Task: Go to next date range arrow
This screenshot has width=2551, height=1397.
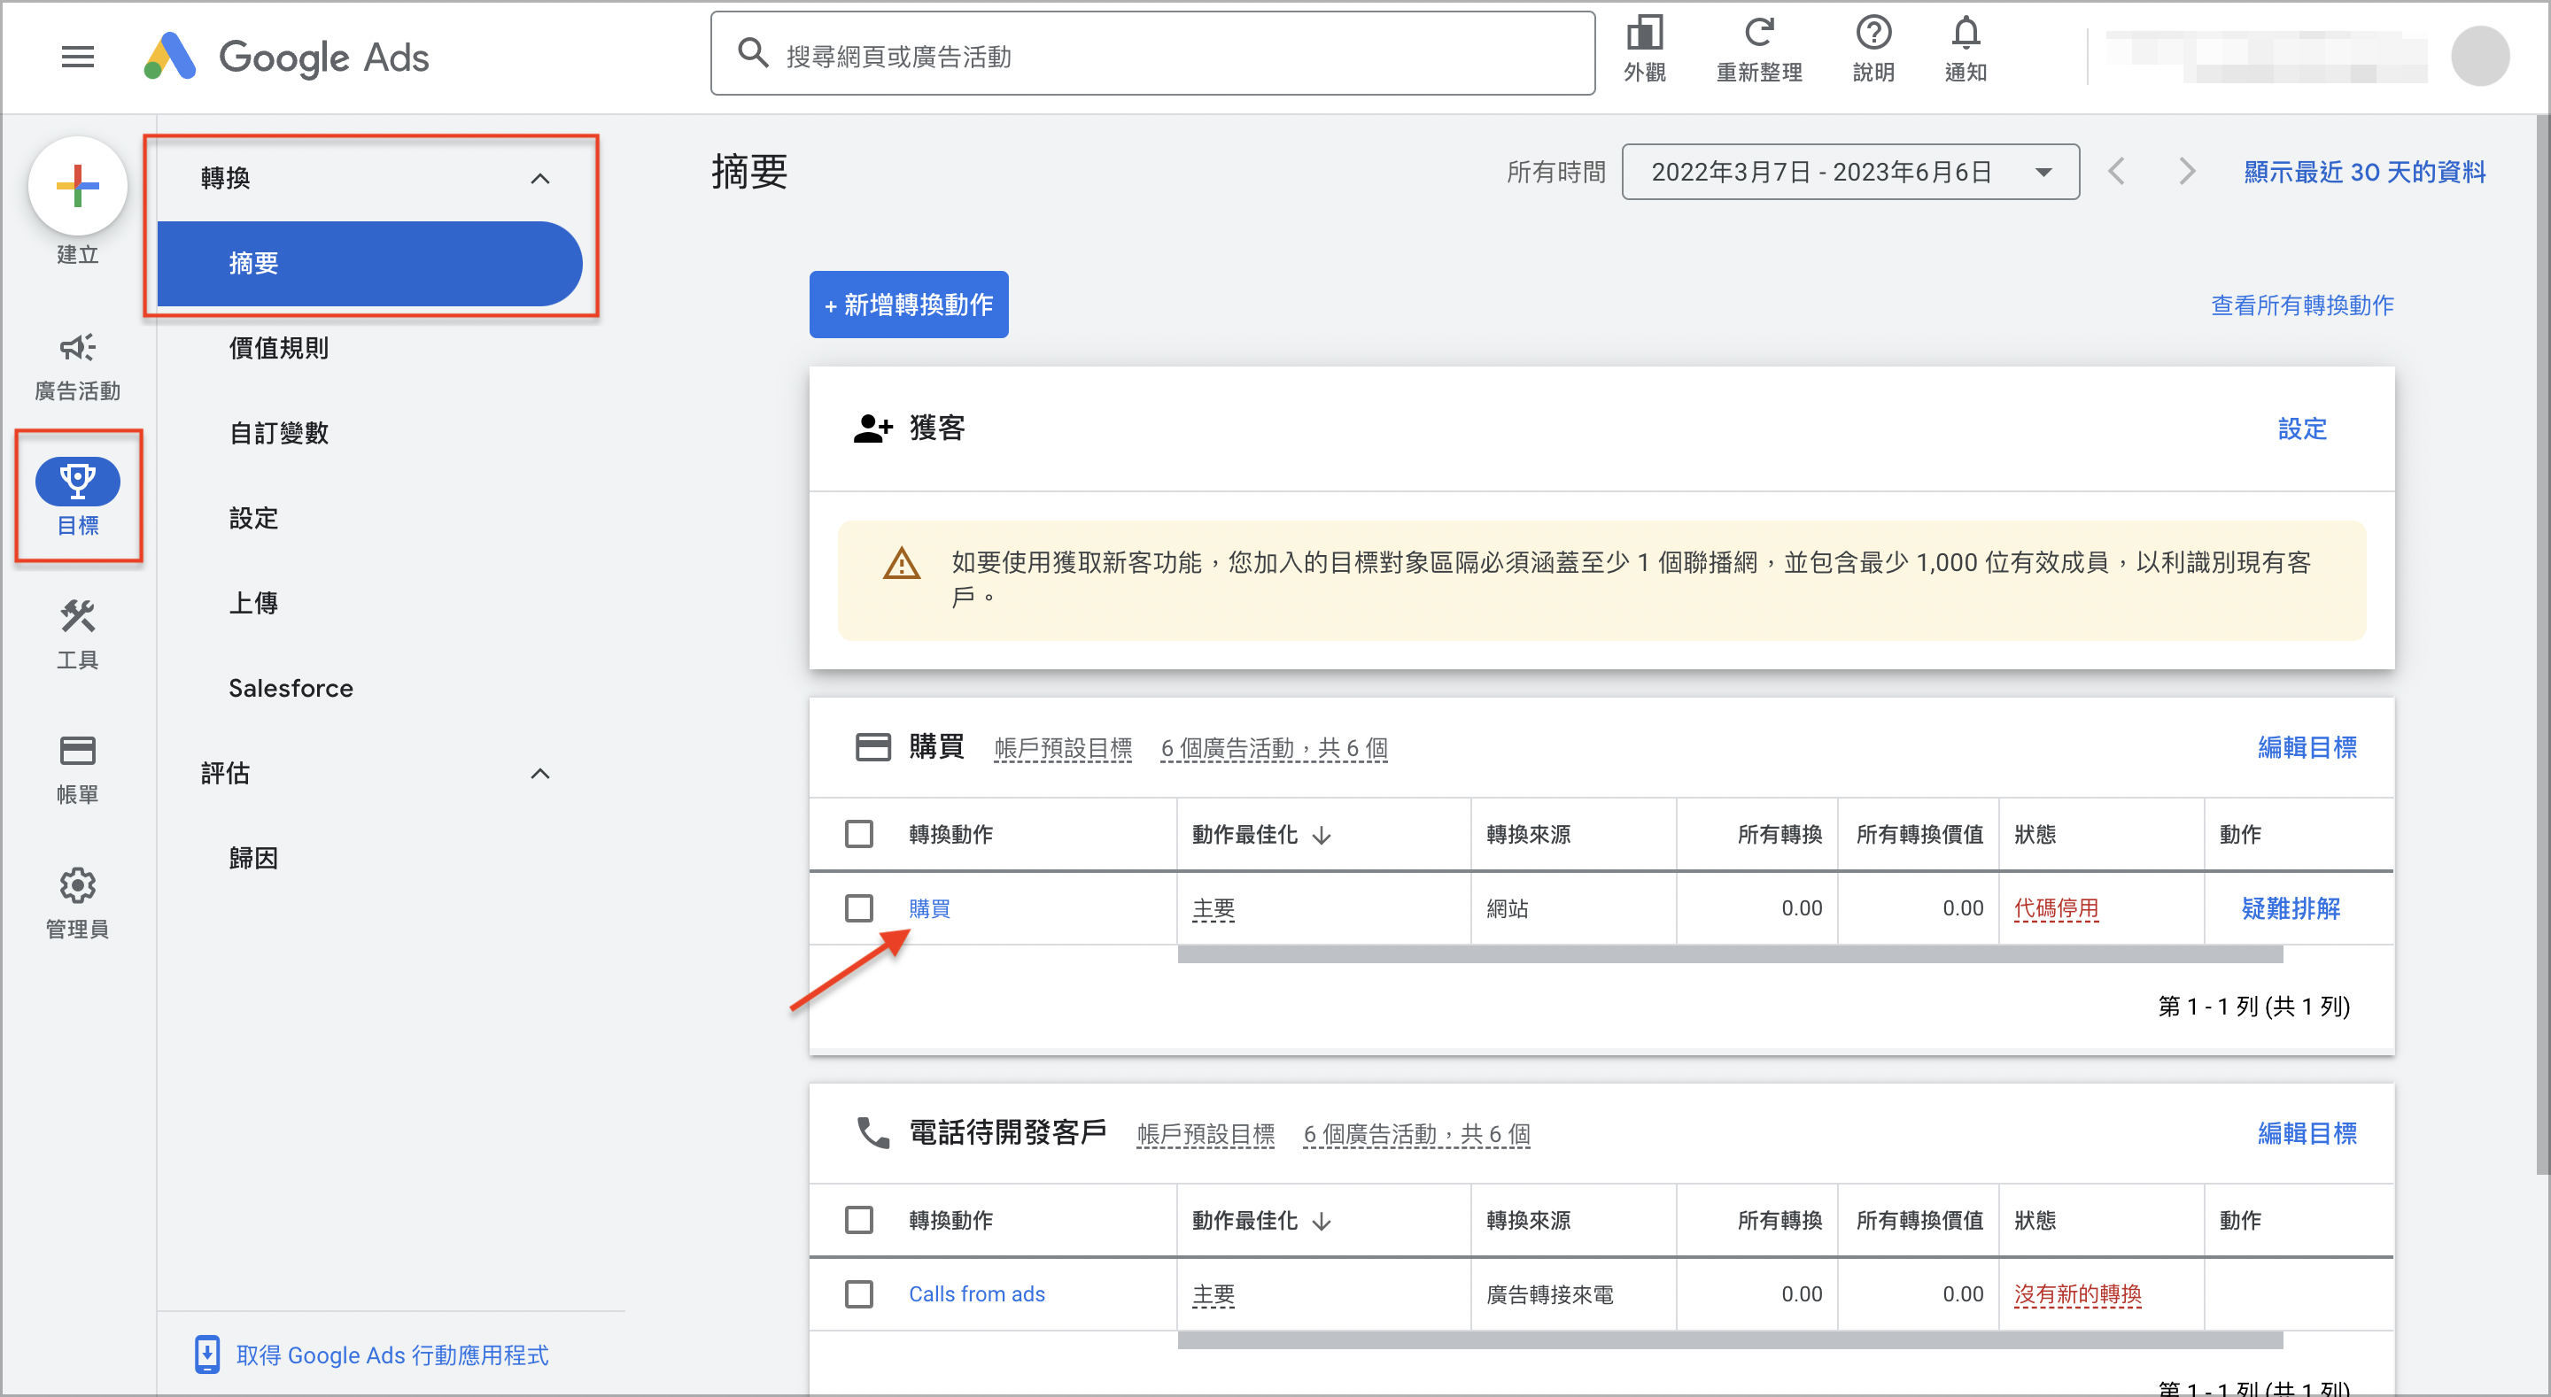Action: point(2187,171)
